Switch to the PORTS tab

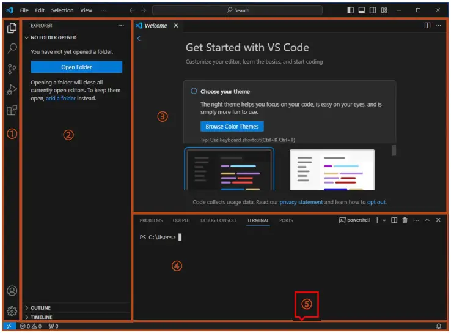(x=286, y=220)
